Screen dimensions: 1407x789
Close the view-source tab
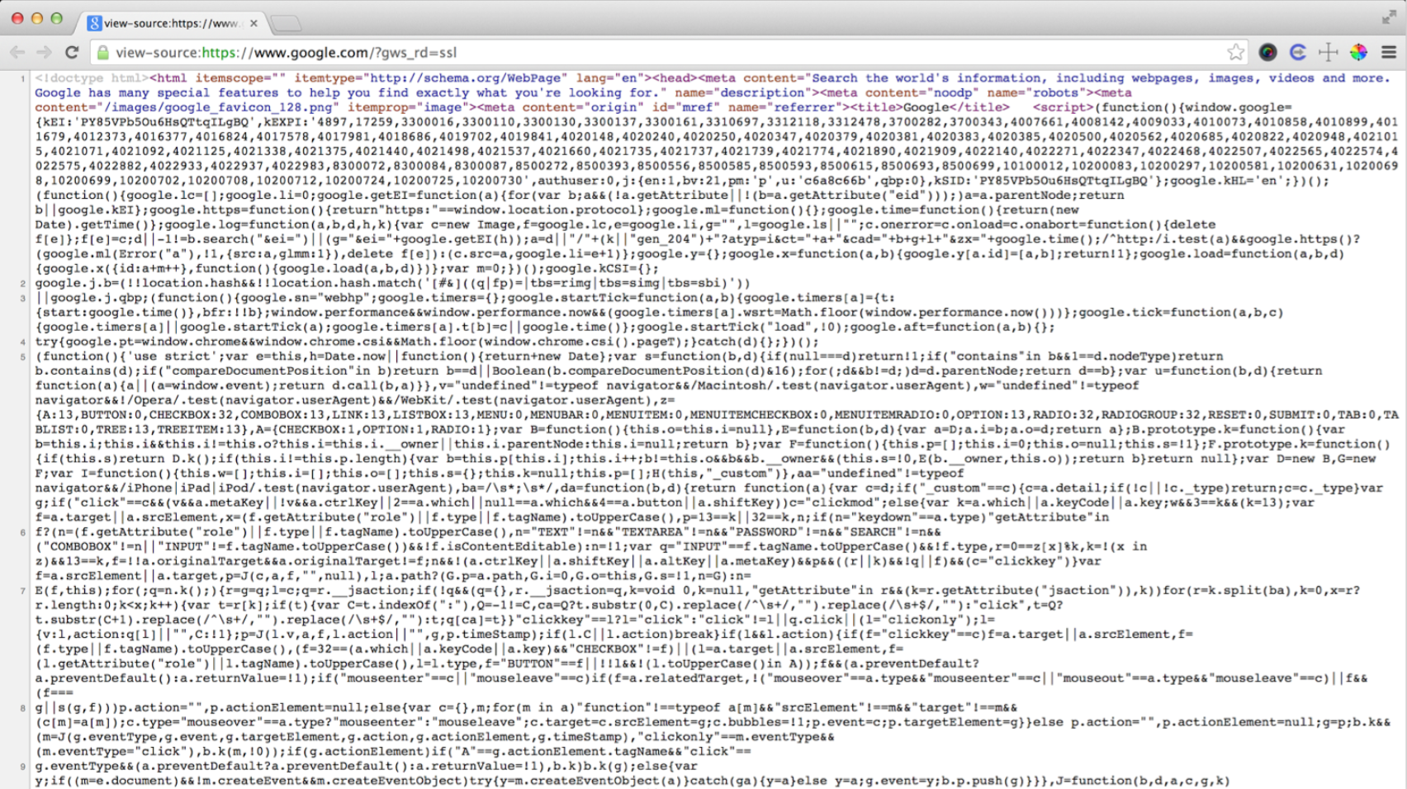pyautogui.click(x=253, y=23)
